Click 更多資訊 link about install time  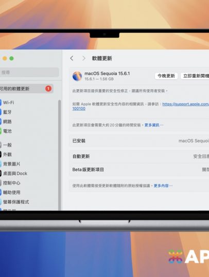click(x=152, y=125)
